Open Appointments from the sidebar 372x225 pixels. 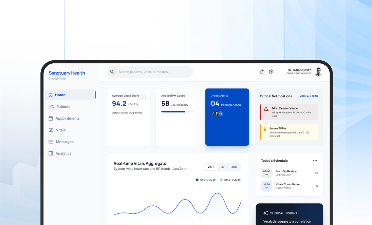tap(67, 118)
